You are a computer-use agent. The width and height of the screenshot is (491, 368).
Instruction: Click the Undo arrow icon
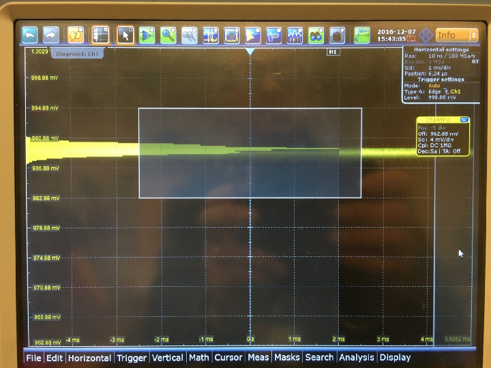[x=30, y=35]
